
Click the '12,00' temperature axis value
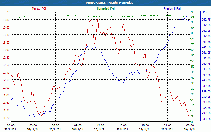tap(6, 87)
